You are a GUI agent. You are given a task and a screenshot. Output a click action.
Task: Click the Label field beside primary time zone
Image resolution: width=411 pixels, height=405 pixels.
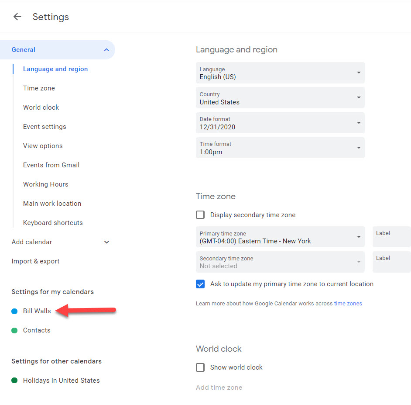pos(391,236)
